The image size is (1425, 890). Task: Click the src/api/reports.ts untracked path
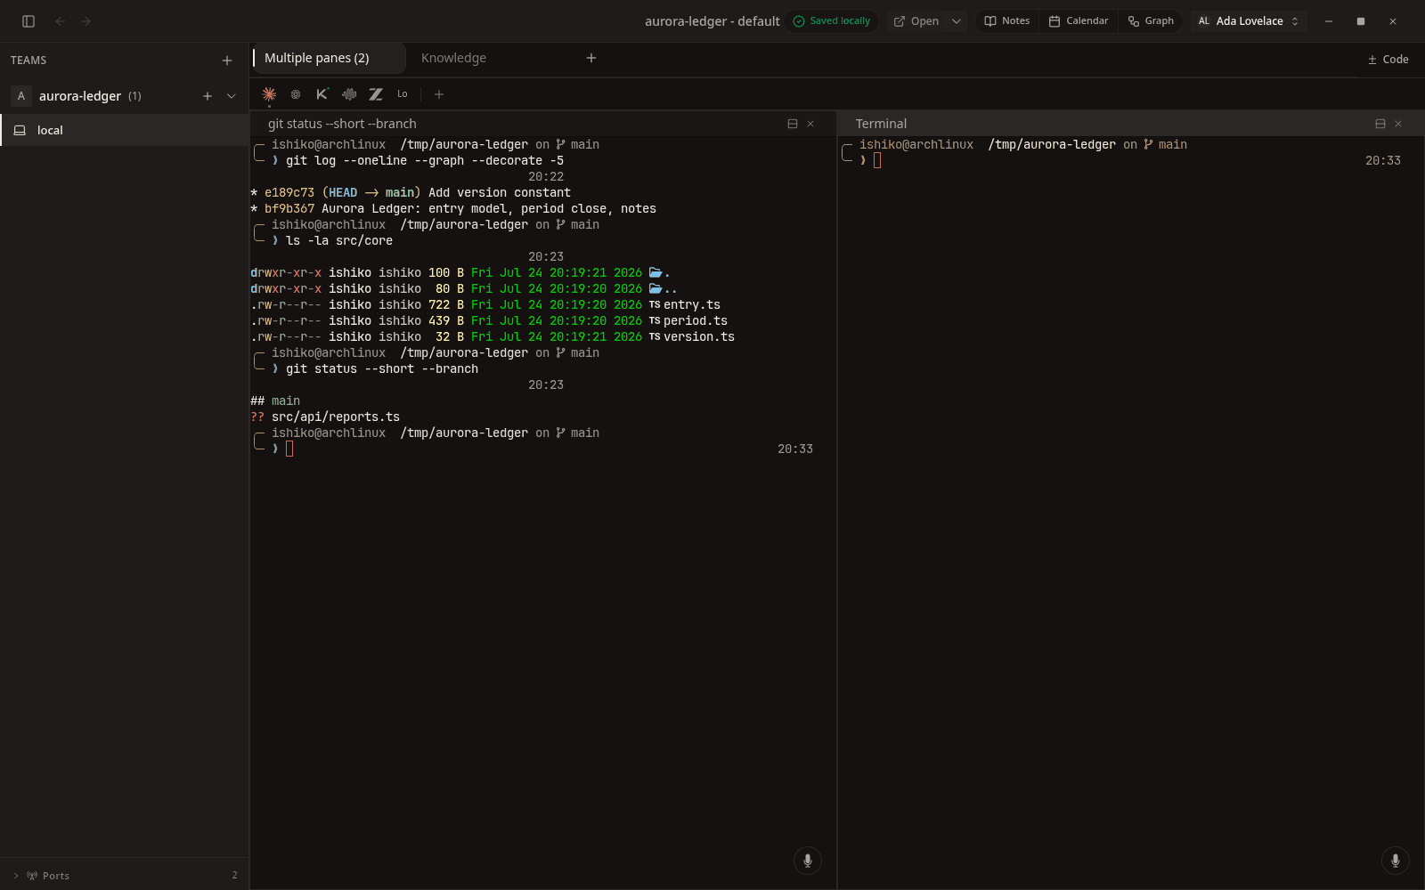coord(336,417)
